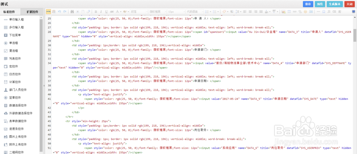Toggle strikethrough ABC formatting
Screen dimensions: 357x154
pyautogui.click(x=112, y=12)
